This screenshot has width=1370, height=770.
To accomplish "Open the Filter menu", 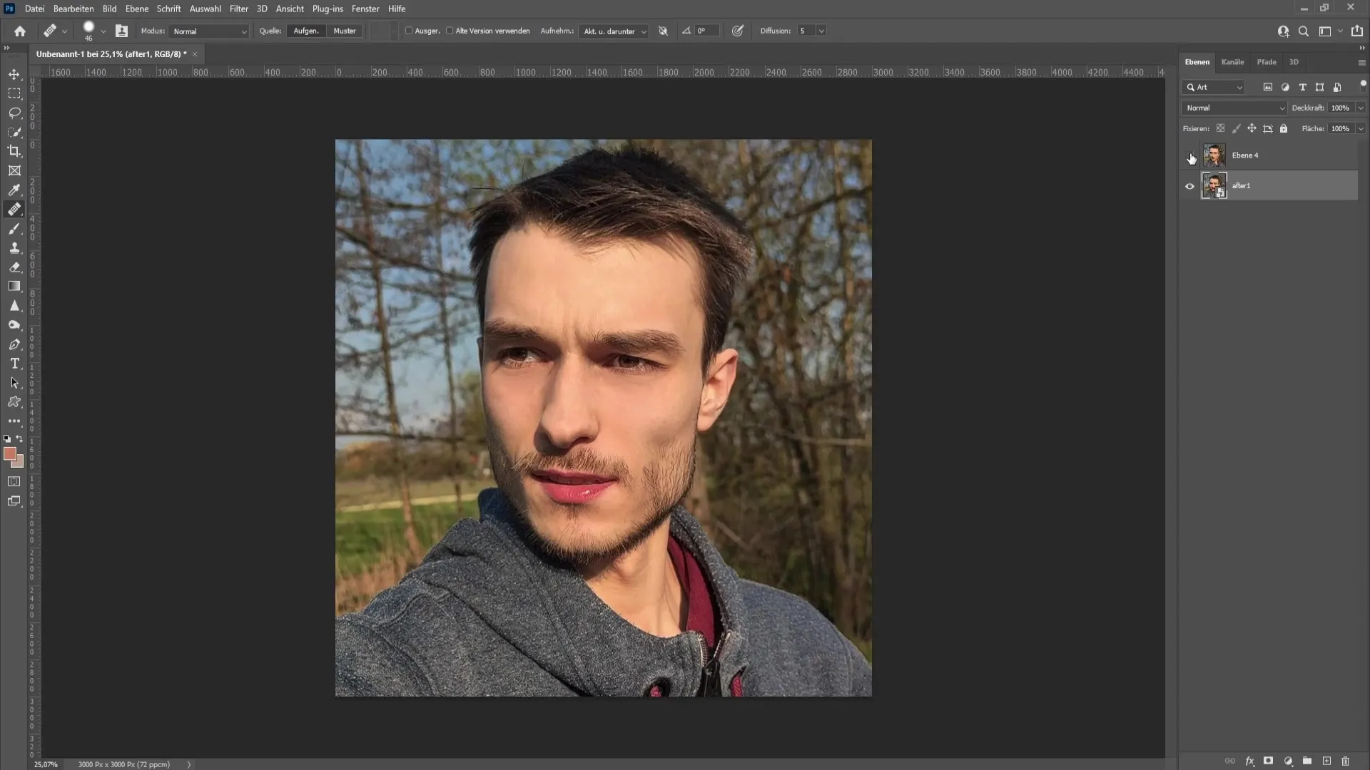I will pyautogui.click(x=238, y=9).
